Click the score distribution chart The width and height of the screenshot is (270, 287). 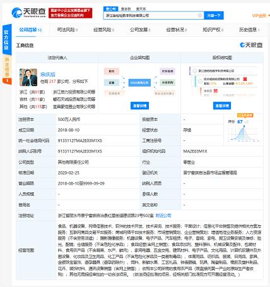coord(244,133)
